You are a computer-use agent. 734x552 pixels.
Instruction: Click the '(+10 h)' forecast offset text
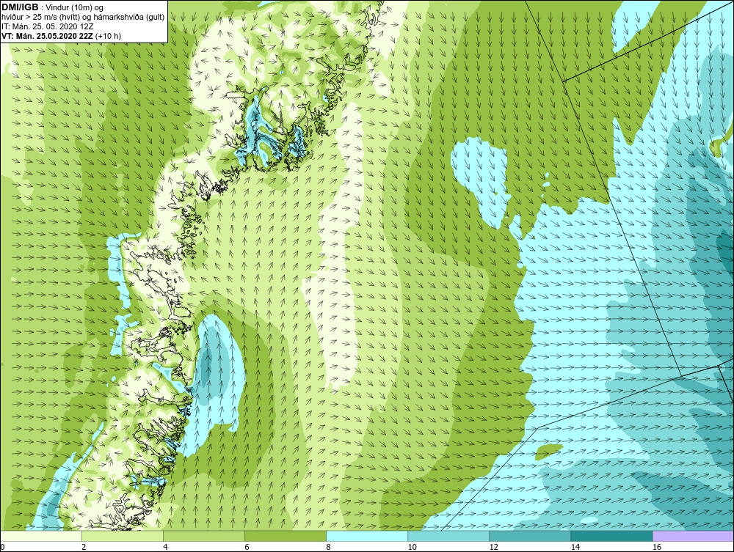(x=108, y=36)
